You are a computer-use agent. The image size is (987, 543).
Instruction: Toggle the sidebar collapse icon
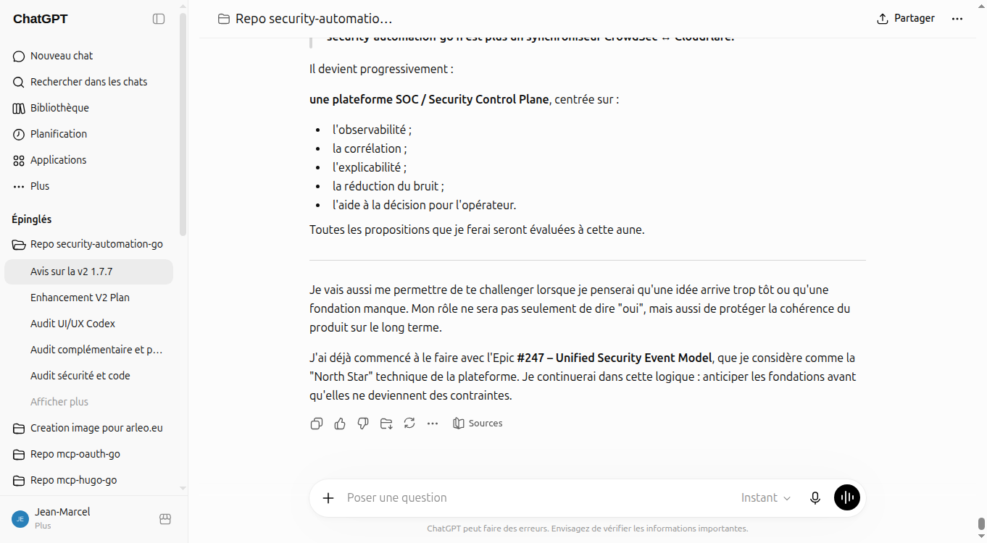pos(159,19)
